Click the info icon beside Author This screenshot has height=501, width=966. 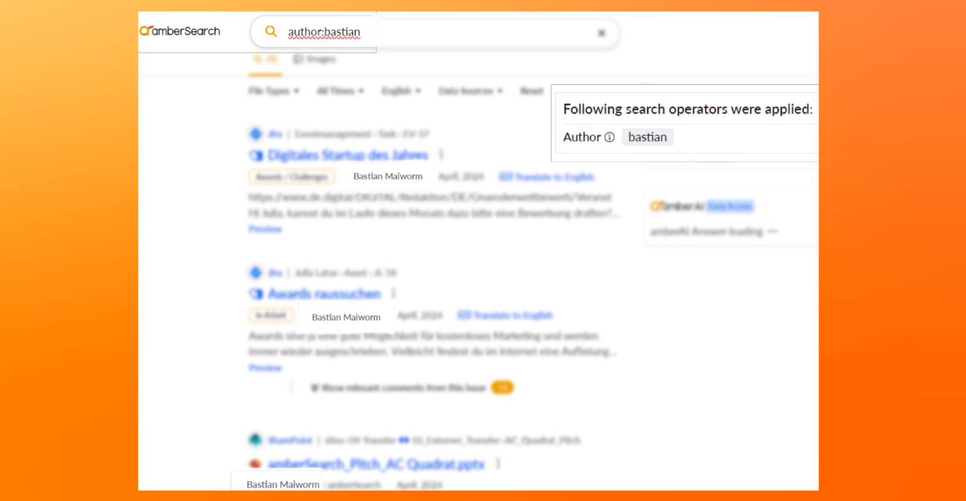[610, 138]
